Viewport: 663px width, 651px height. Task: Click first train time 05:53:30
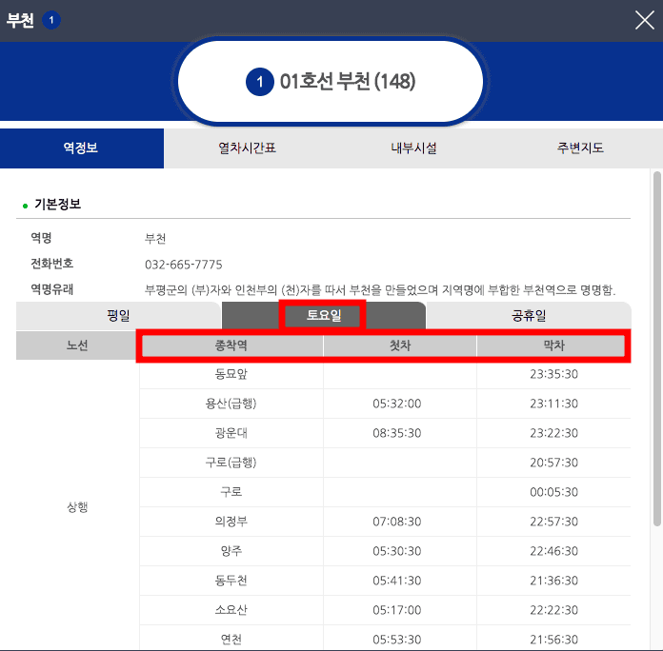click(396, 640)
